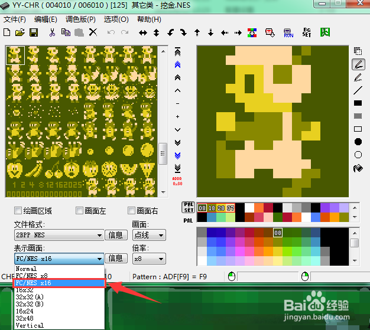Select the straight Line tool

tap(358, 90)
